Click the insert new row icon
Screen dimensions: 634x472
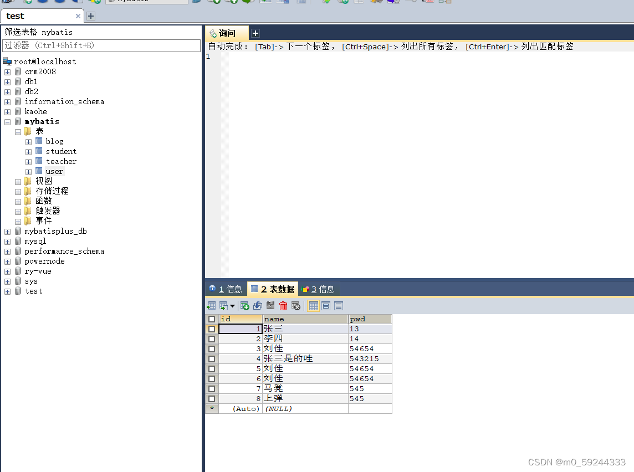244,306
